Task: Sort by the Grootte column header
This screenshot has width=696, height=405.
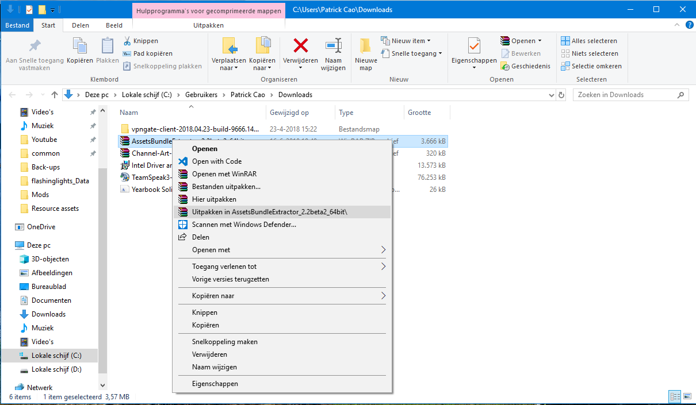Action: 426,113
